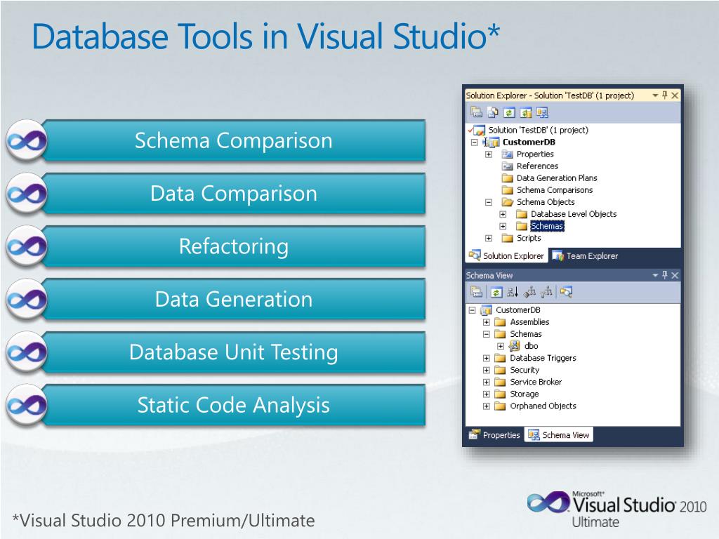Collapse the CustomerDB root in Schema View

[x=473, y=310]
